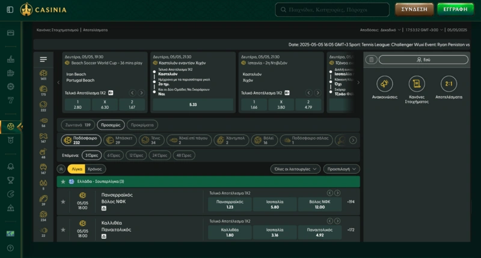Select the 24 Ώρες time filter
The height and width of the screenshot is (258, 481).
tap(159, 155)
